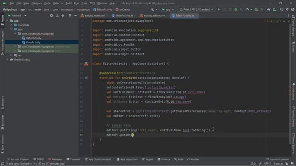Open Pixel 5 API 28 device dropdown

[x=196, y=9]
